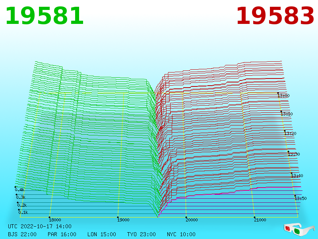Viewport: 318px width, 239px height.
Task: Click the PAR 16:00 time label
Action: tap(62, 234)
